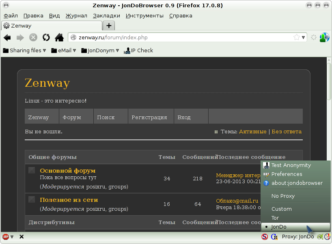Open the Форум nav item
The height and width of the screenshot is (244, 332).
pos(76,116)
